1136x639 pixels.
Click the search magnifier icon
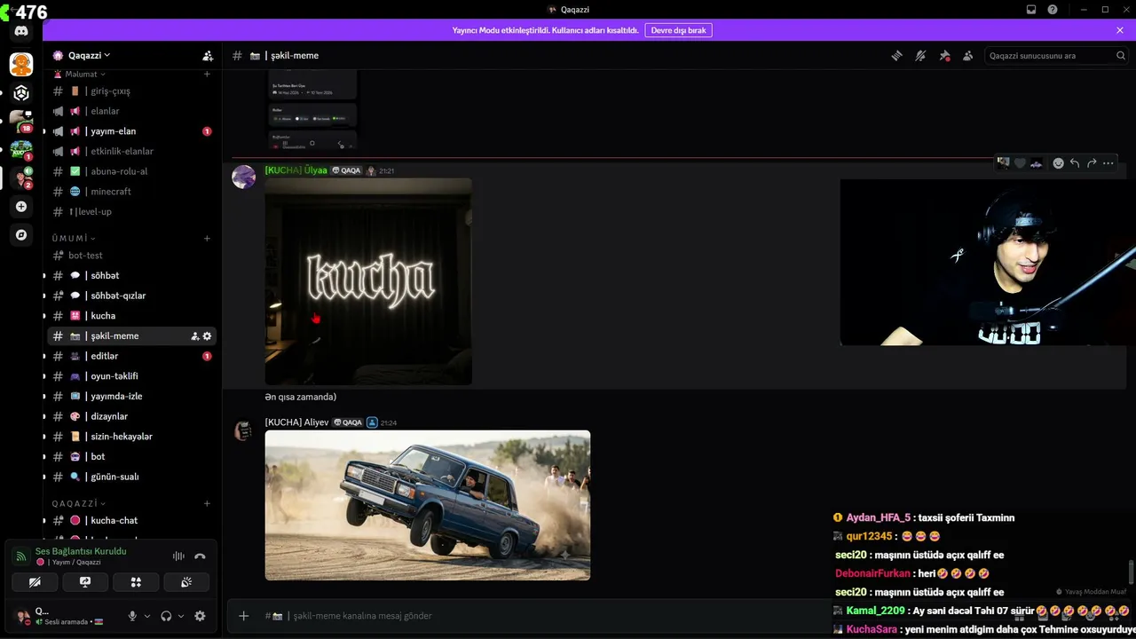(x=1120, y=55)
